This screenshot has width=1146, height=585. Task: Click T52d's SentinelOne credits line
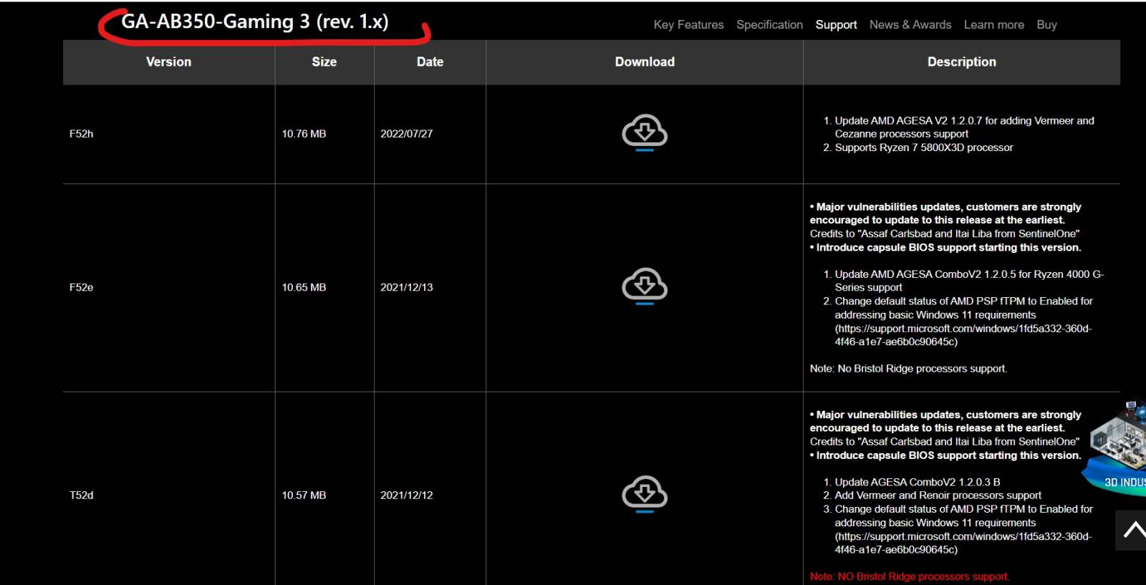click(x=945, y=441)
